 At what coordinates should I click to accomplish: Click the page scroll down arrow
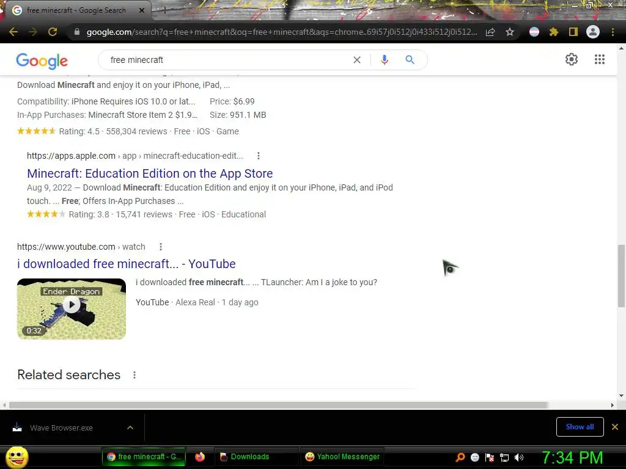621,396
